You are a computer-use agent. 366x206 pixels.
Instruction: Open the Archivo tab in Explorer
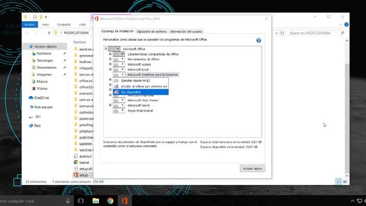30,25
